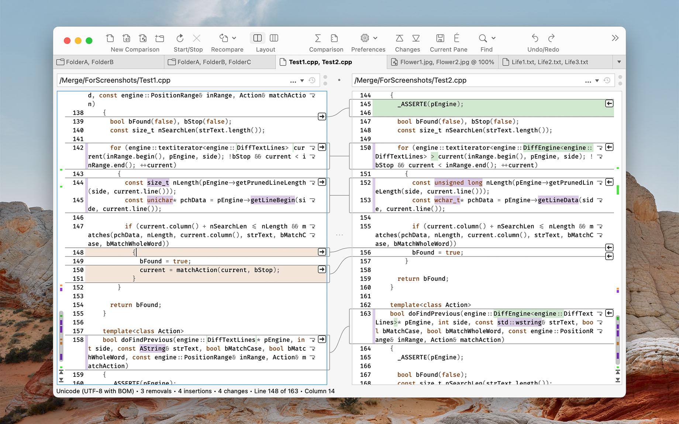Switch to the Flower1.jpg, Flower2.jpg tab
679x424 pixels.
click(x=442, y=62)
